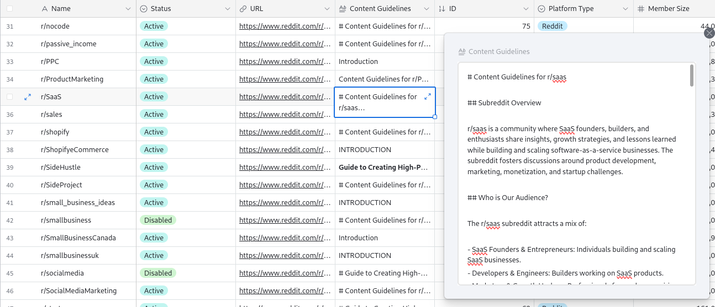This screenshot has height=307, width=715.
Task: Open the Content Guidelines column dropdown menu
Action: [426, 9]
